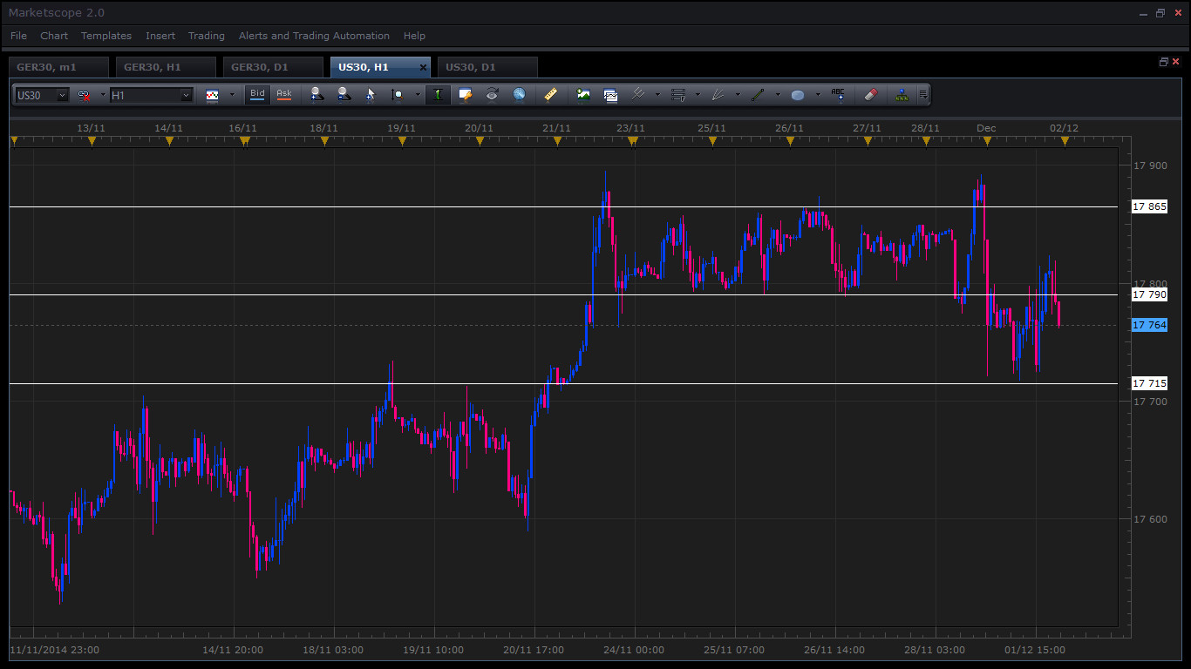Click the save chart as picture icon
Screen dimensions: 1191x669
583,95
